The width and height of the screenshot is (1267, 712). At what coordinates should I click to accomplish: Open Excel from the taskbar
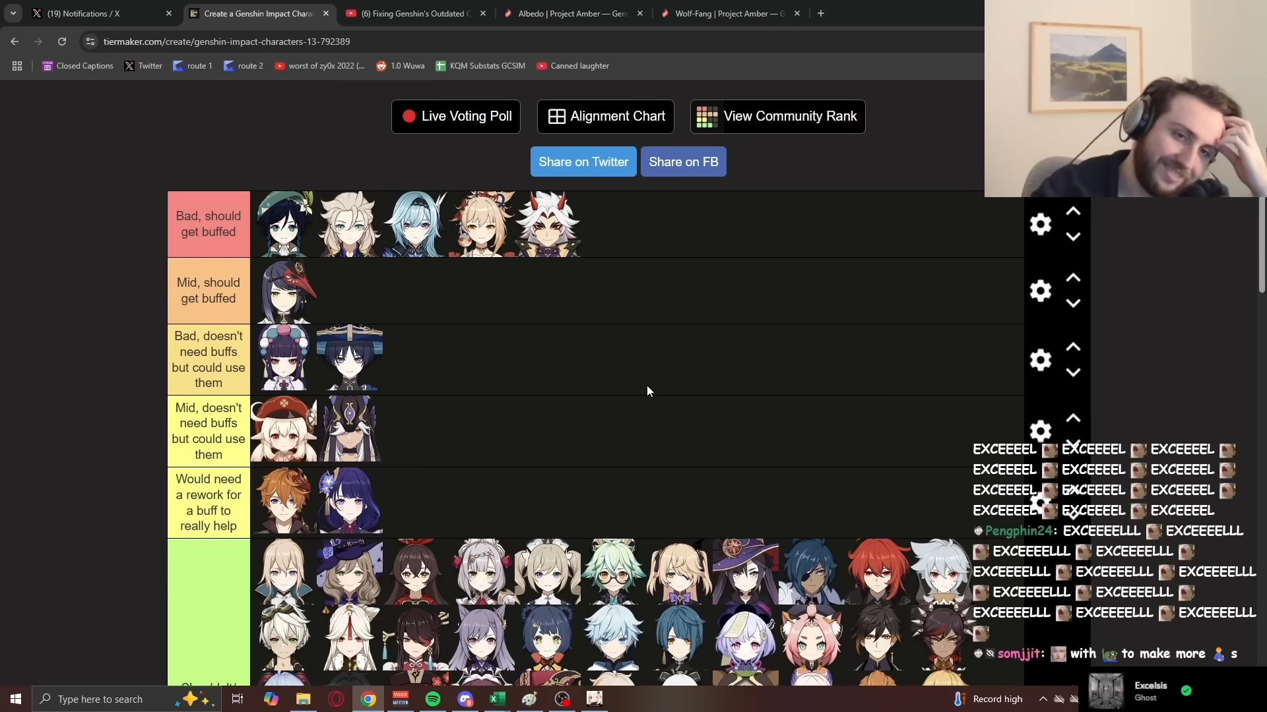(498, 699)
